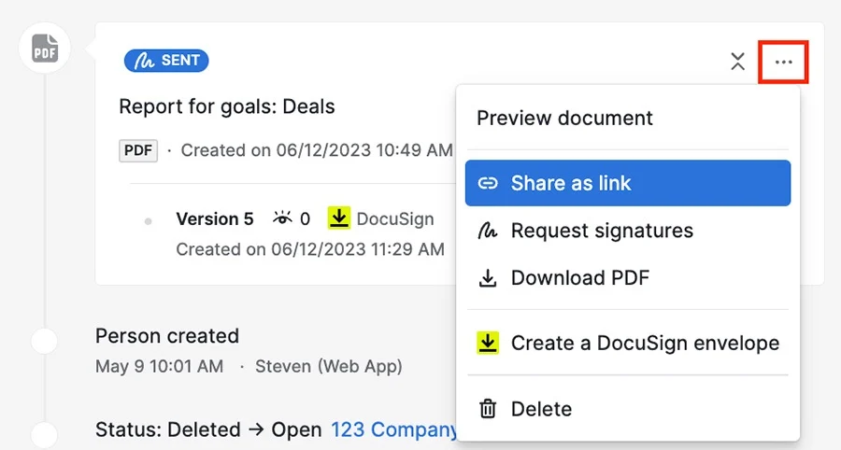Click the signature scribble icon beside Request signatures
Viewport: 841px width, 450px height.
point(487,231)
